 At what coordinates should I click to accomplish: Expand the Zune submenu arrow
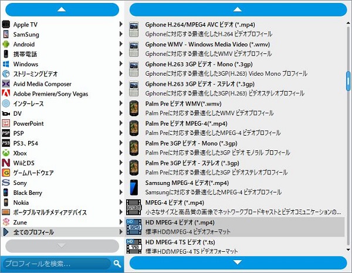click(121, 222)
